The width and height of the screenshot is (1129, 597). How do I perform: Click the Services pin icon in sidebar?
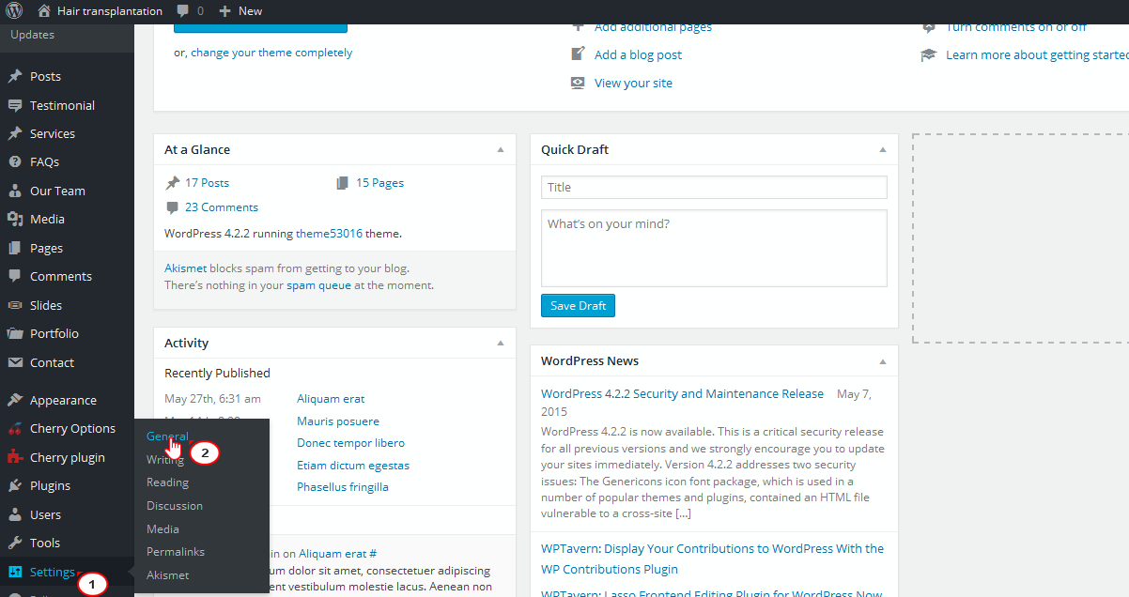tap(14, 133)
